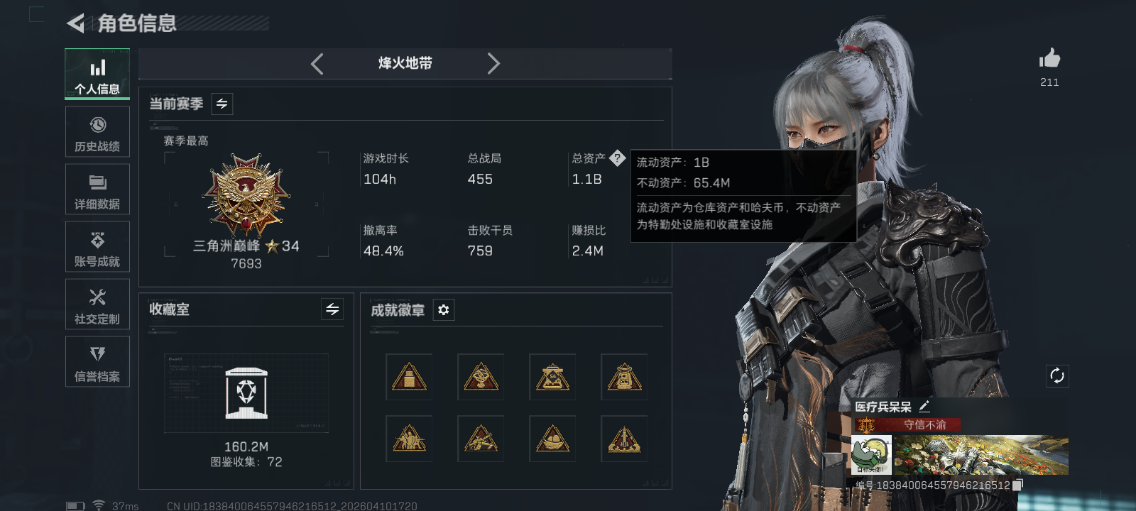Edit the 医疗兵呆呆 nickname with the pencil icon
Screen dimensions: 1136x511
click(924, 407)
